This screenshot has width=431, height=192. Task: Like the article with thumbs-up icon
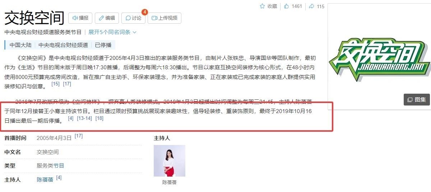click(287, 6)
